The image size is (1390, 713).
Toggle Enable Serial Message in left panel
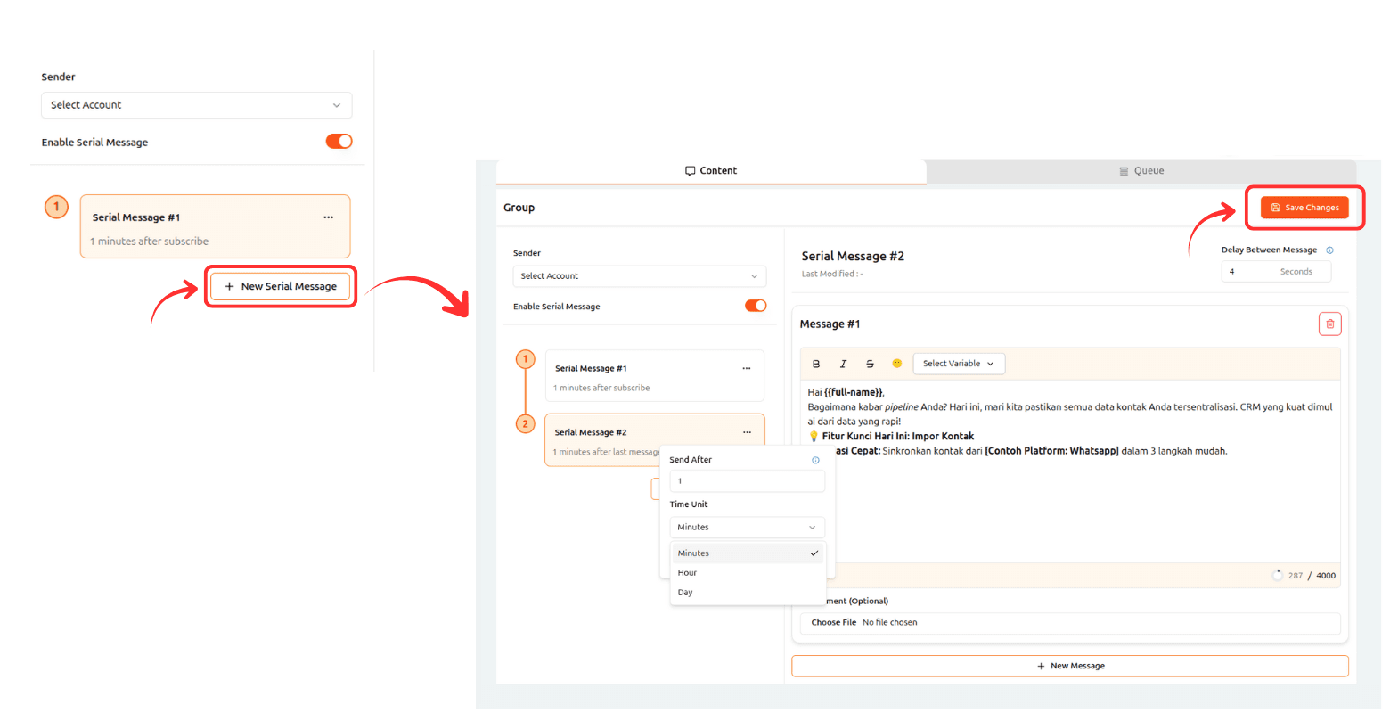point(339,142)
